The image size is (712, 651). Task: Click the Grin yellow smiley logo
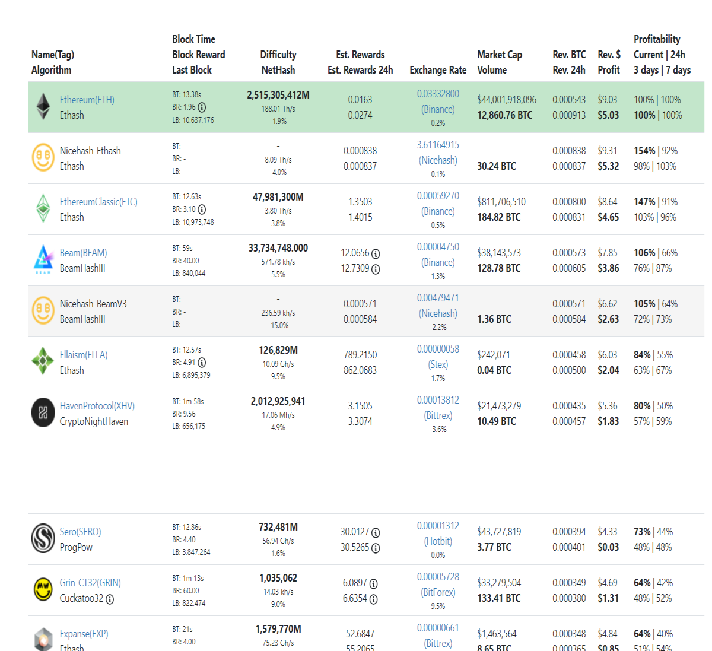(x=43, y=590)
